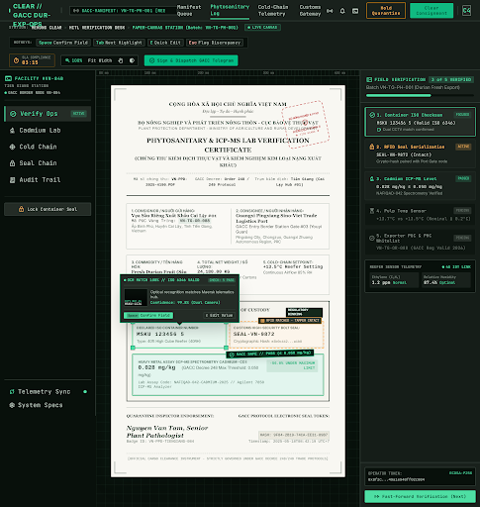The height and width of the screenshot is (507, 480).
Task: Click the Field Verification panel icon
Action: coord(369,79)
